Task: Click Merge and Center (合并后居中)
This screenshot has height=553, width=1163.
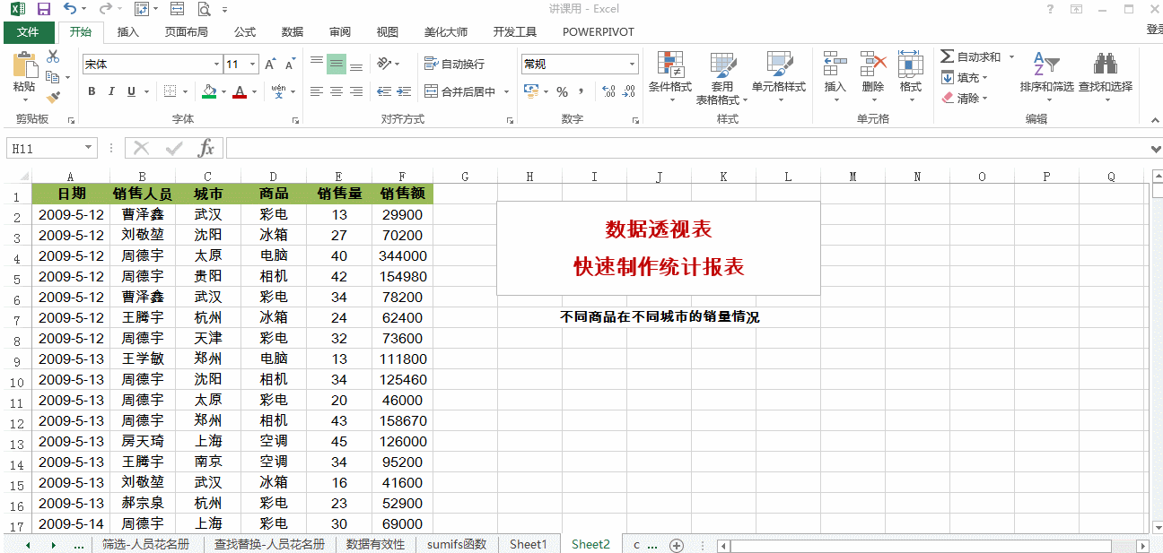Action: [460, 91]
